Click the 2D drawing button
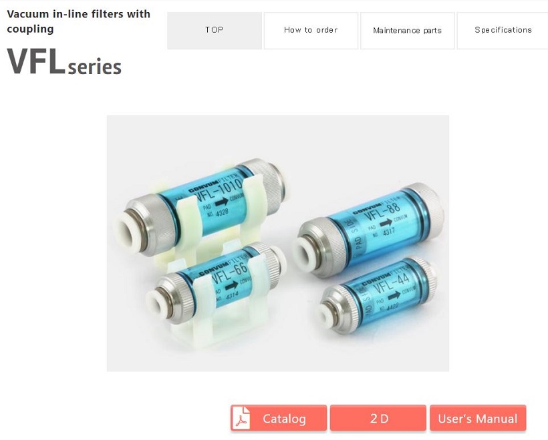The height and width of the screenshot is (440, 548). pos(378,418)
